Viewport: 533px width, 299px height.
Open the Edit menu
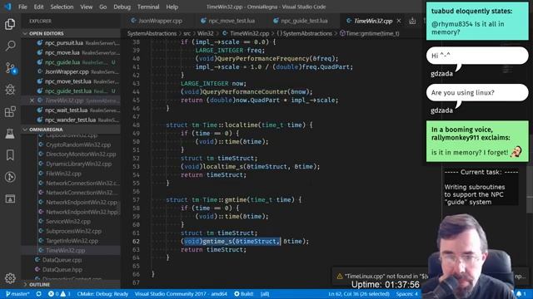click(38, 7)
